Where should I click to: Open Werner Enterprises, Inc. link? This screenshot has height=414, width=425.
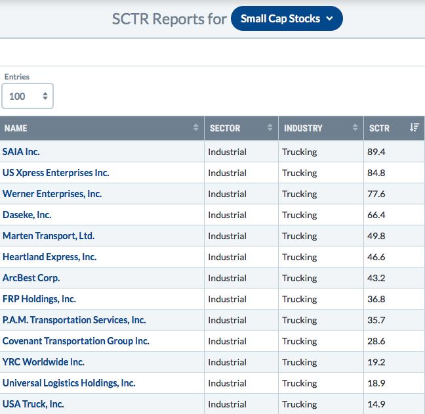pos(52,194)
